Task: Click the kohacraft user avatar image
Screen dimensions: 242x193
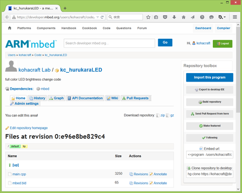Action: pyautogui.click(x=11, y=67)
